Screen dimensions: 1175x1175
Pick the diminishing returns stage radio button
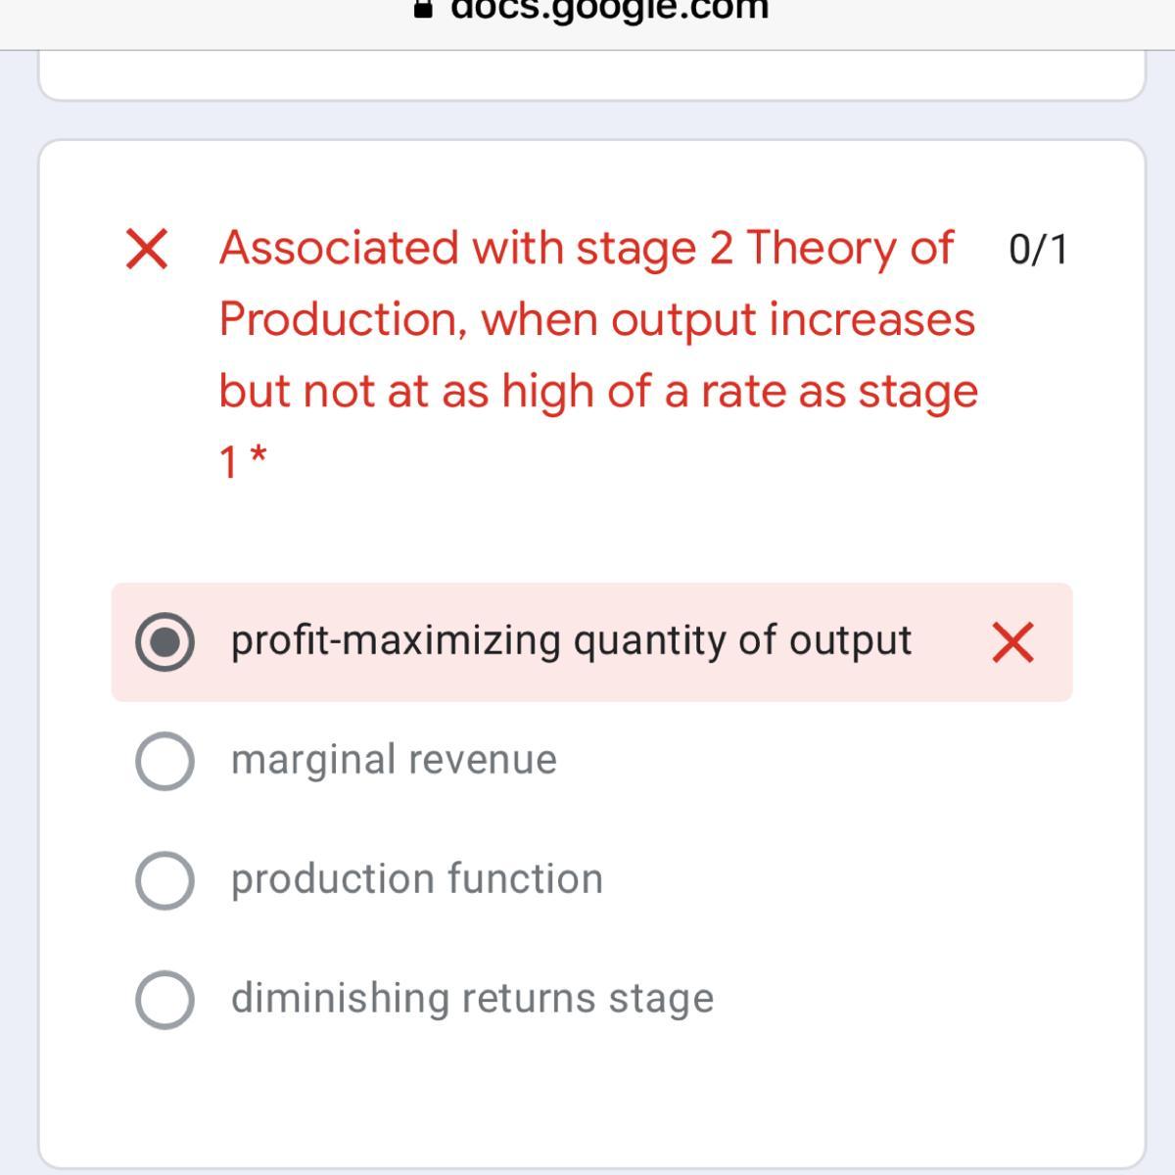[164, 999]
